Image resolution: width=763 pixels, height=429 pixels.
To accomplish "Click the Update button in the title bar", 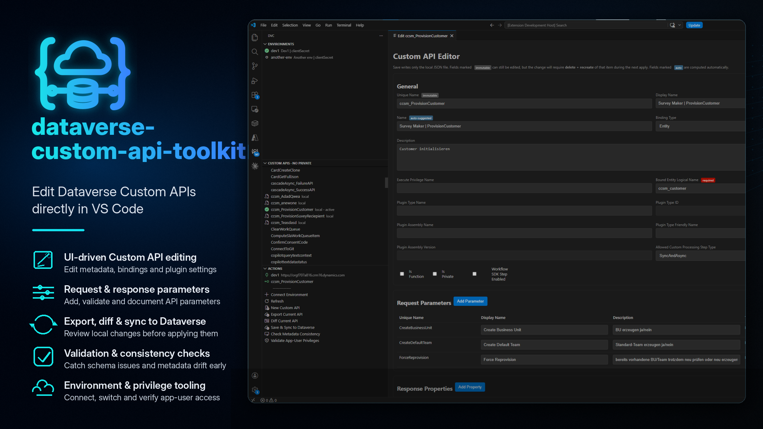I will pyautogui.click(x=694, y=25).
